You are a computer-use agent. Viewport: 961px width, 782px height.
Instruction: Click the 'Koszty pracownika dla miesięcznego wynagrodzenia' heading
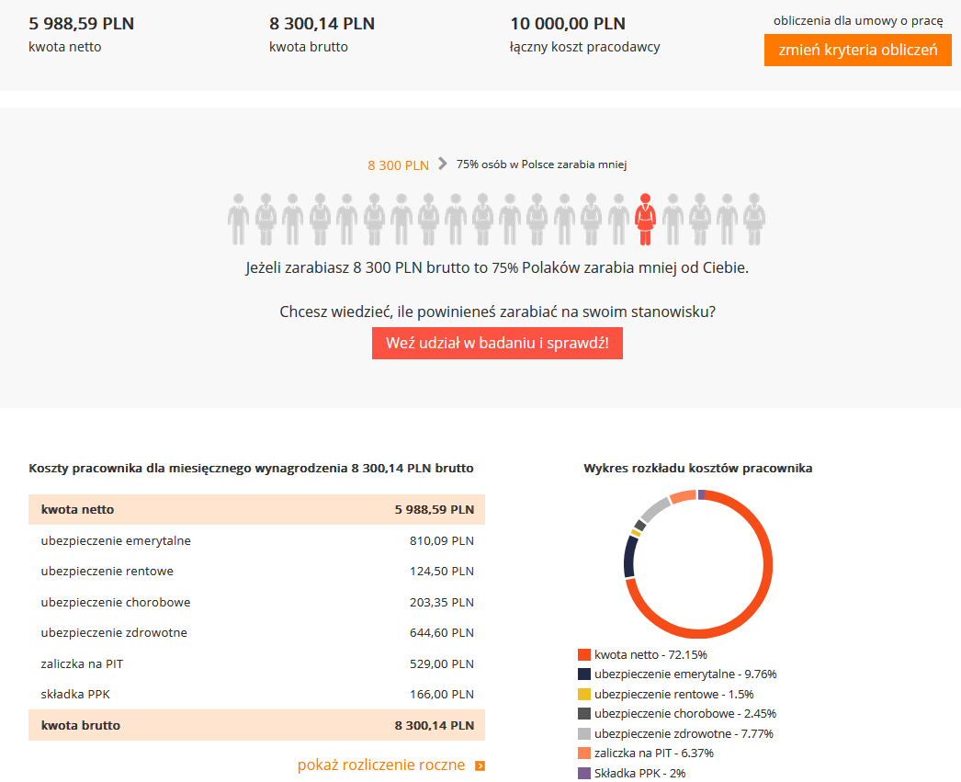(x=251, y=469)
